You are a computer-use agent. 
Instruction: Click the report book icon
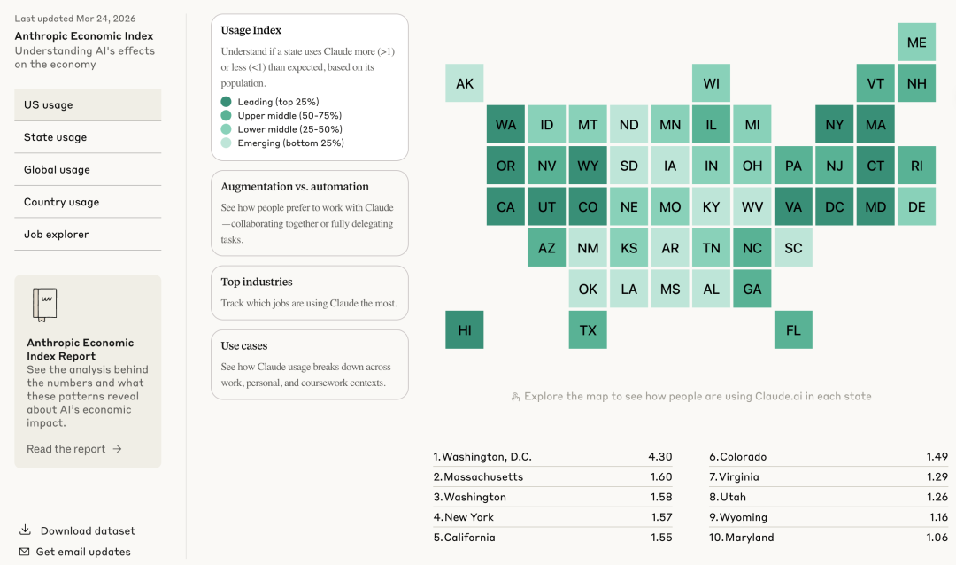click(x=44, y=305)
